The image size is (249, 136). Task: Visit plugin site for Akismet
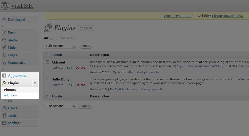click(148, 72)
